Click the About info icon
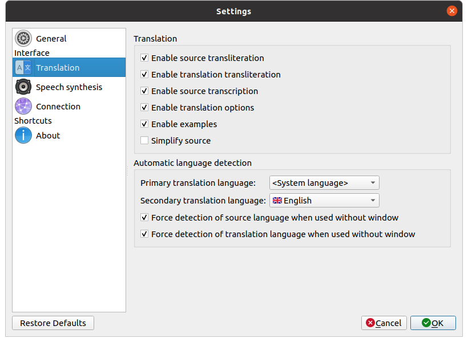 click(23, 136)
